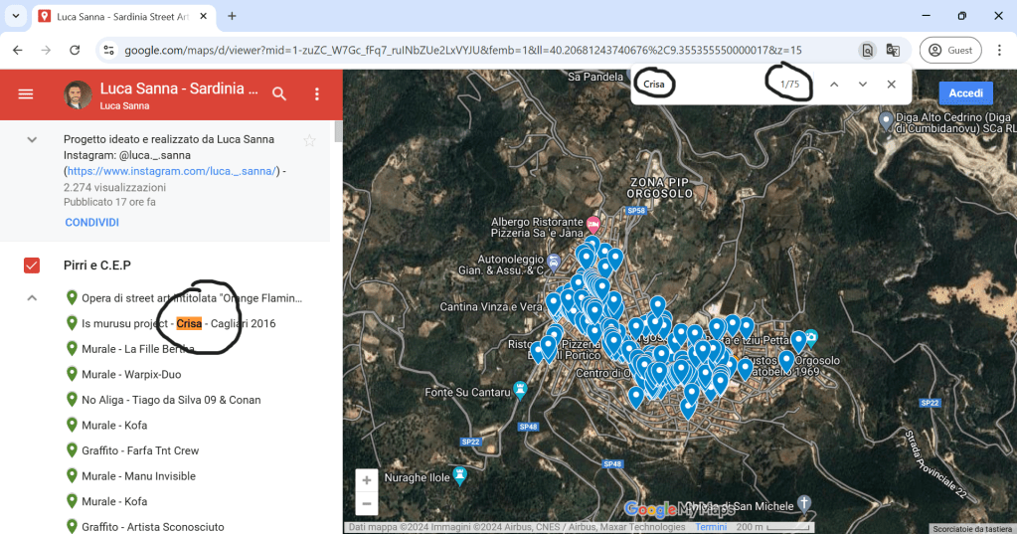
Task: Click the zoom out minus button on the map
Action: click(x=367, y=504)
